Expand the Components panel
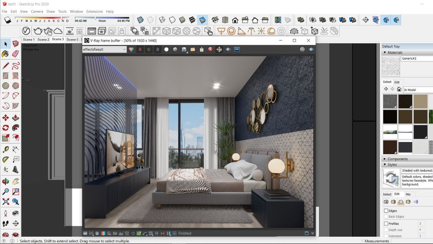The width and height of the screenshot is (433, 244). (x=397, y=159)
